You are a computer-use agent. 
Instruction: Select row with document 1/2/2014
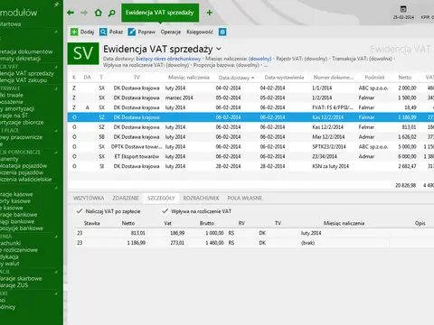tap(250, 97)
